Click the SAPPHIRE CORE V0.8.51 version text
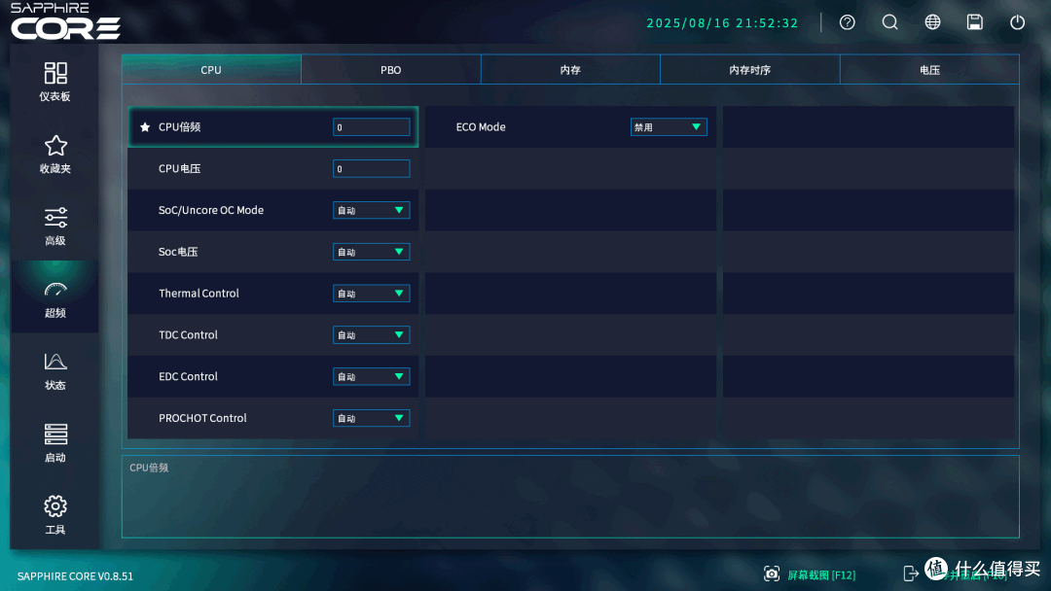The height and width of the screenshot is (591, 1051). 75,576
